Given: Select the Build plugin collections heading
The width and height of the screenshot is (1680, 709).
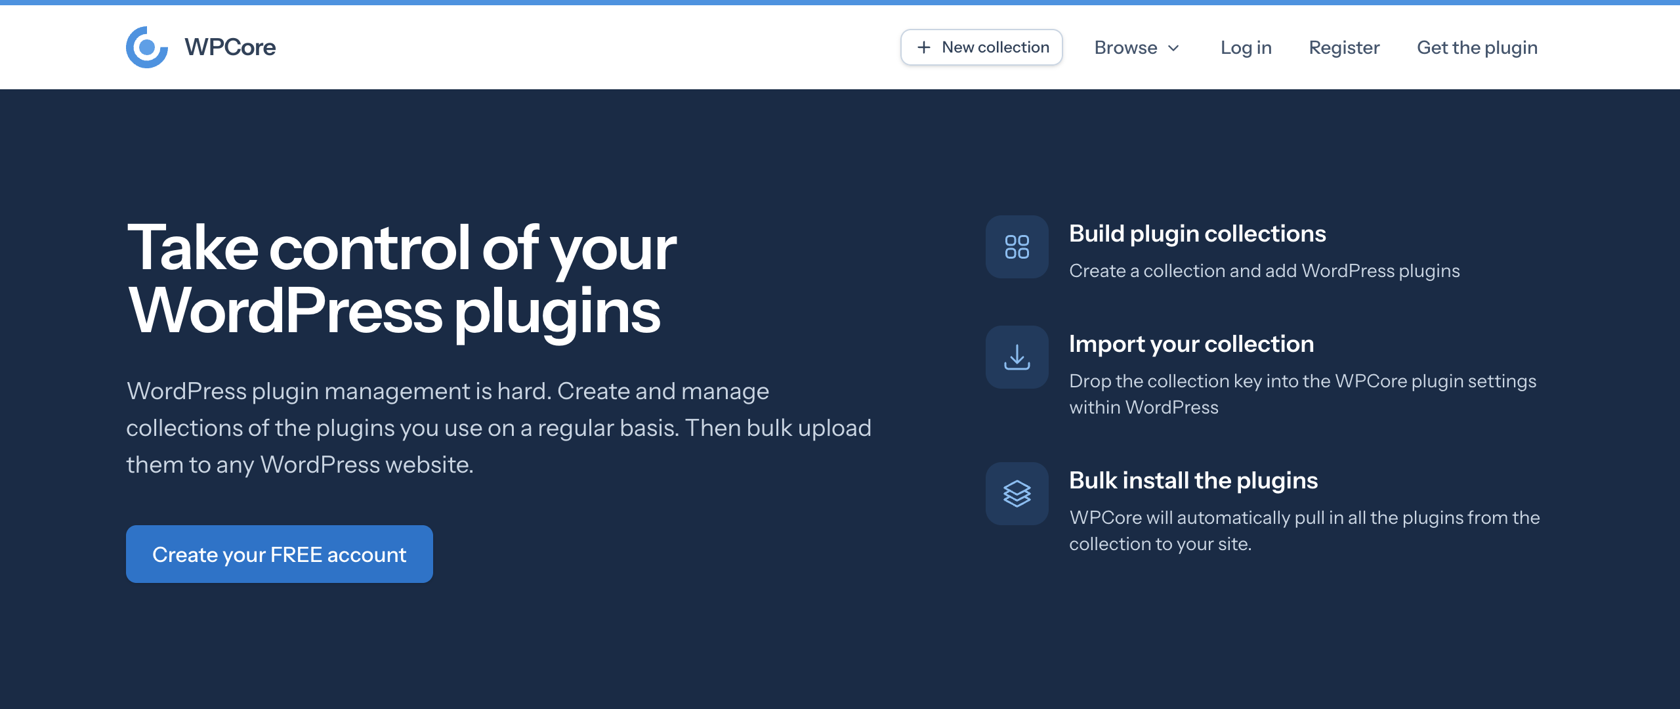Looking at the screenshot, I should point(1197,234).
